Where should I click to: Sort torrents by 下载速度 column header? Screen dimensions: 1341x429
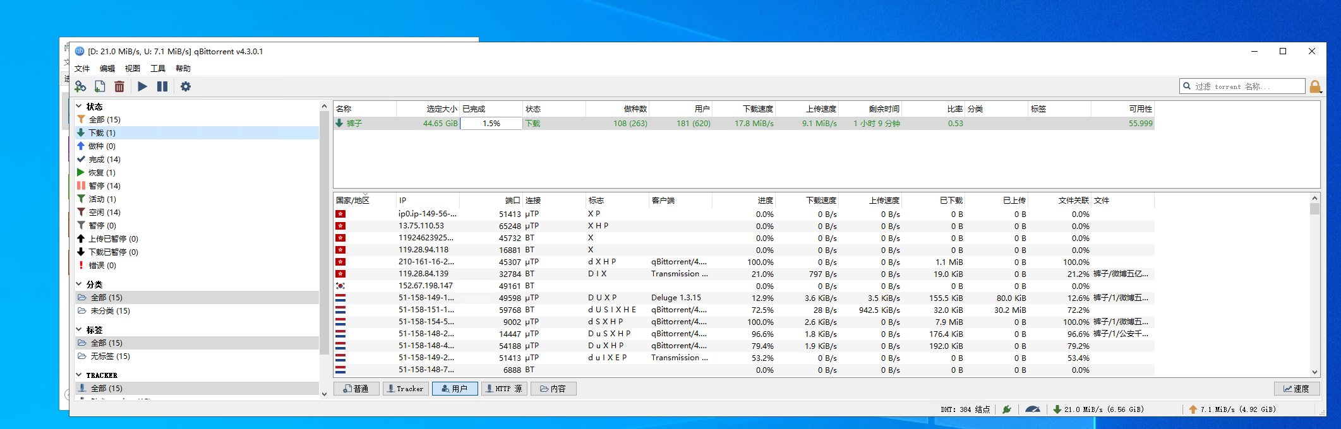(743, 109)
